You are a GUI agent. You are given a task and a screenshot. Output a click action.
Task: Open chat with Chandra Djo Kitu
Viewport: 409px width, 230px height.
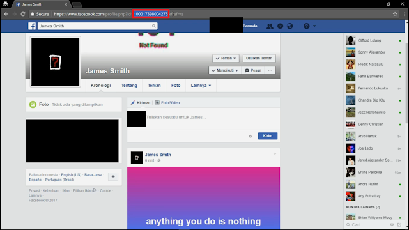(x=374, y=100)
